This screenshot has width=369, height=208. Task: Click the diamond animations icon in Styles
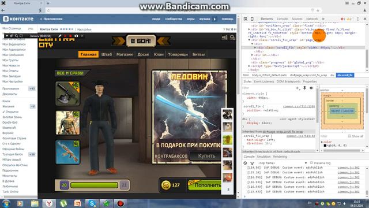(311, 88)
